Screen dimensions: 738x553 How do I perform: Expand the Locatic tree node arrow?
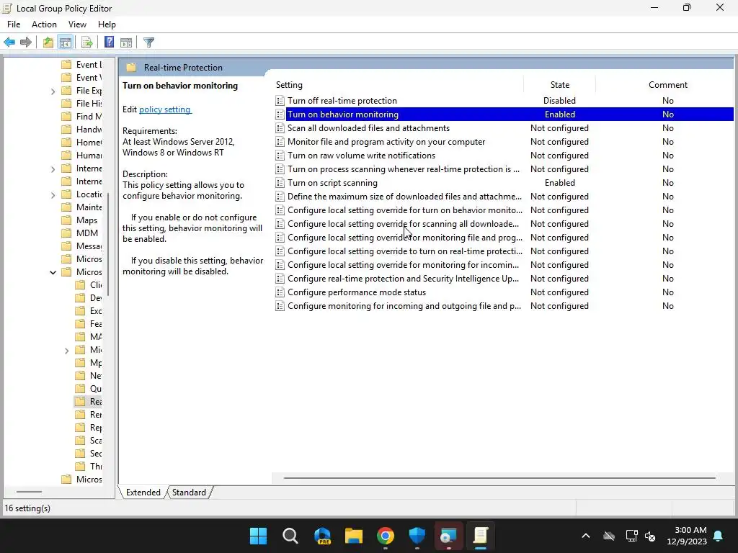[53, 194]
